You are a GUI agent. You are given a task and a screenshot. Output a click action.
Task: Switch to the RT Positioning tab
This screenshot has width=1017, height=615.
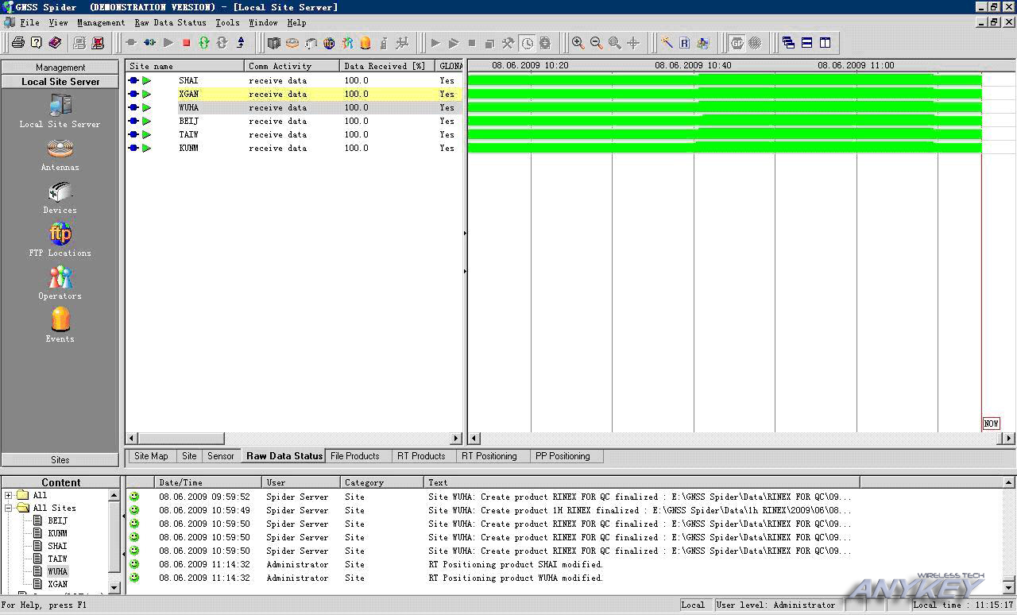point(489,456)
